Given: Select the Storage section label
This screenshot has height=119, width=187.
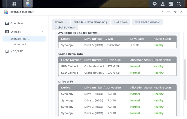Looking at the screenshot, I should tap(16, 32).
